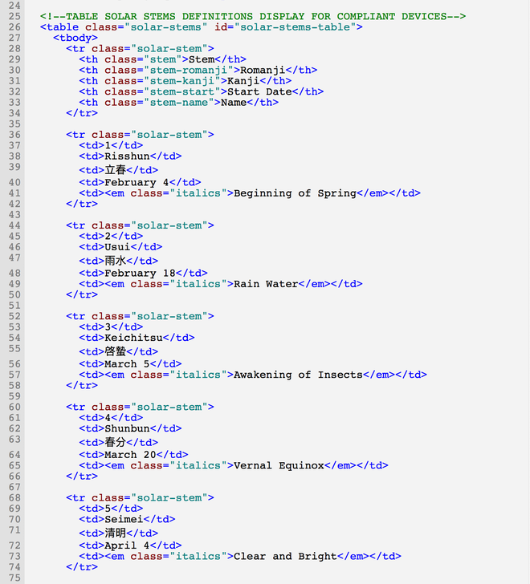Click the header text "Romanji"

(263, 71)
